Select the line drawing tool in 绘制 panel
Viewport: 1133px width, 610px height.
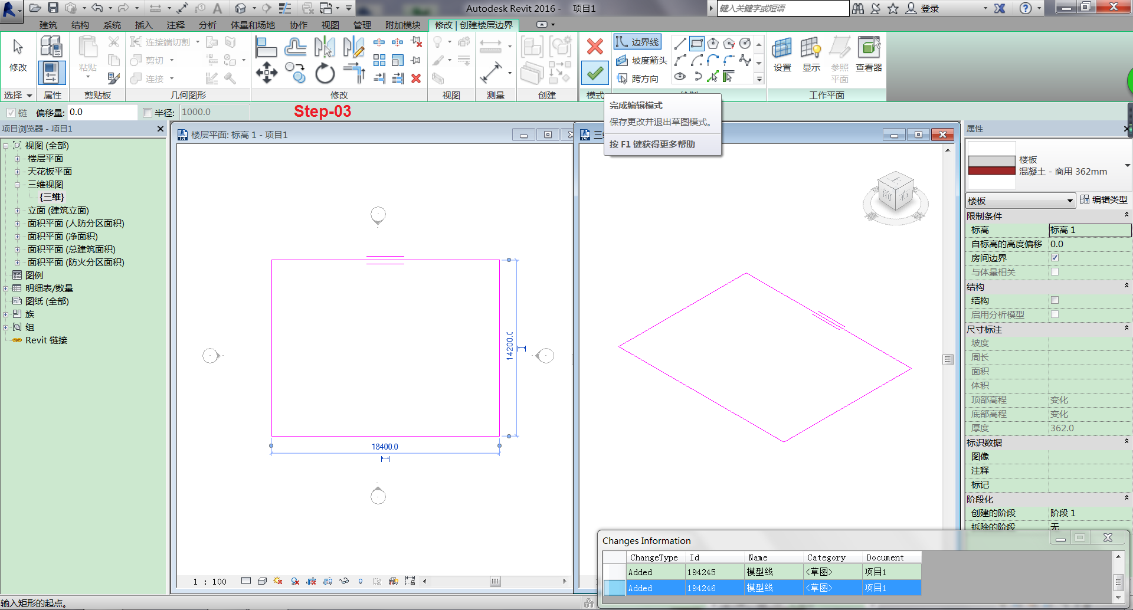[679, 43]
